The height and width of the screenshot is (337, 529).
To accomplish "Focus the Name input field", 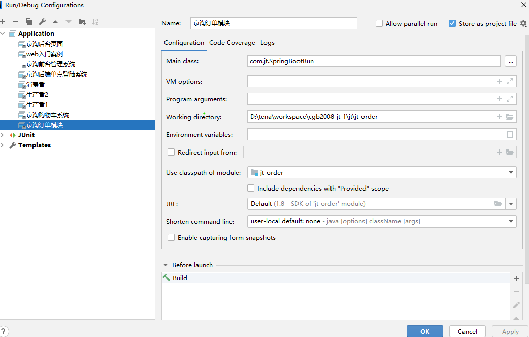I will (x=274, y=23).
